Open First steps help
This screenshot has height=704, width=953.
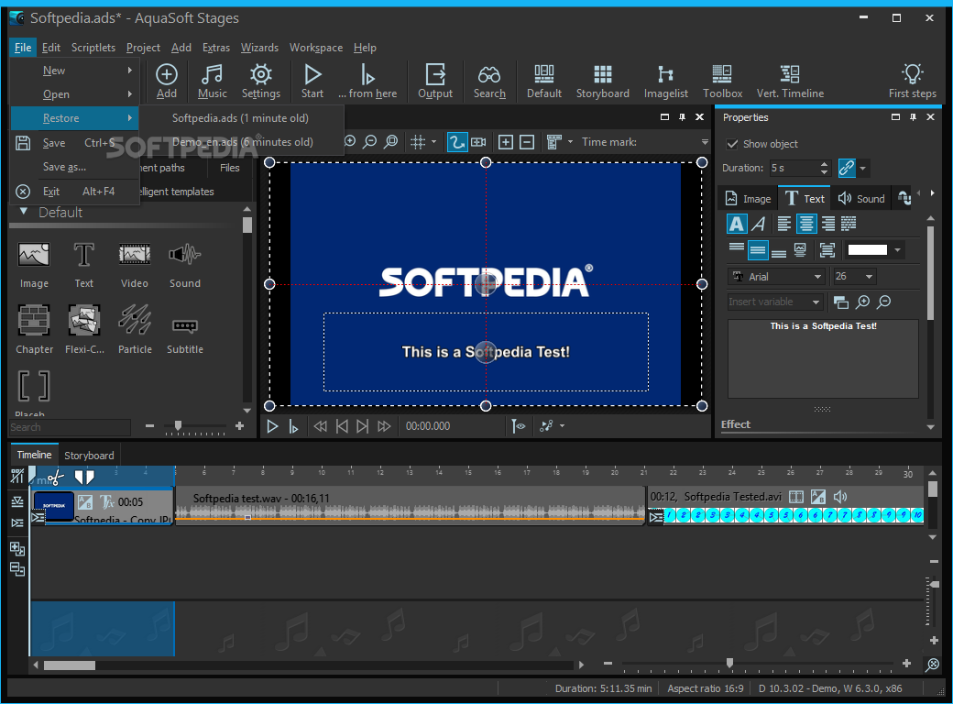coord(913,81)
